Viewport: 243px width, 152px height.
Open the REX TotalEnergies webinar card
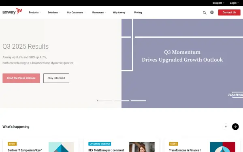(122, 146)
